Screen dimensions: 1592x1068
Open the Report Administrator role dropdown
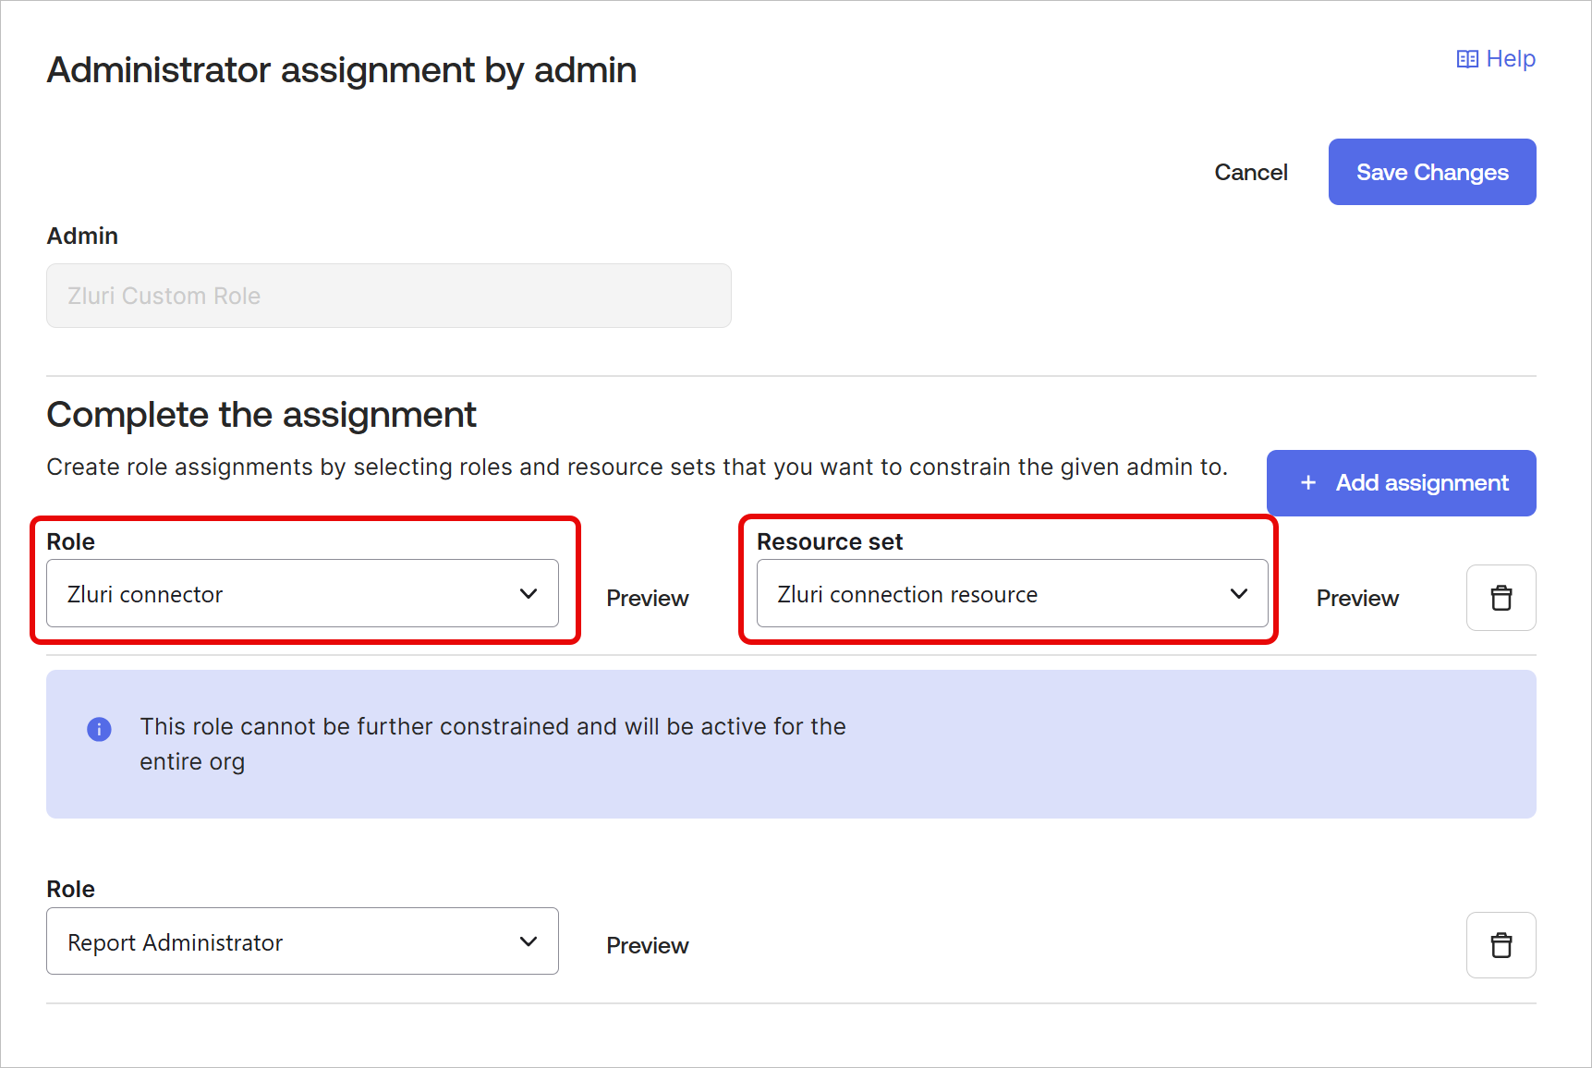pyautogui.click(x=302, y=941)
